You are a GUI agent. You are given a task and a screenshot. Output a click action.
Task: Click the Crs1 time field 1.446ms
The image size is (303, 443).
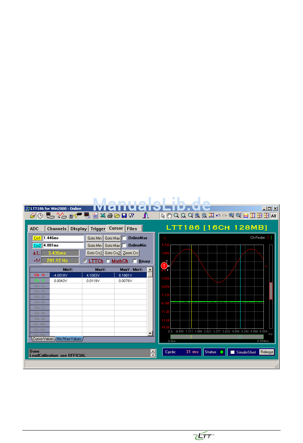pos(63,238)
